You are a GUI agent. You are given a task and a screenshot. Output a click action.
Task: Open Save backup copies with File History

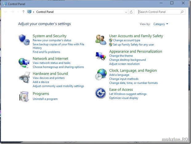(59, 46)
